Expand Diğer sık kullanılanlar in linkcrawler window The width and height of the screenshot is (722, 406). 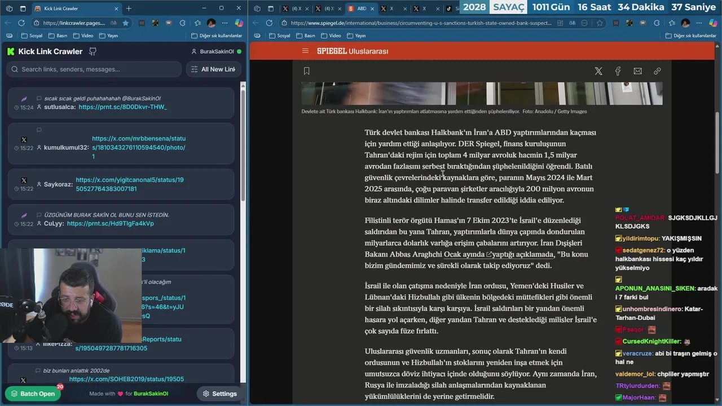pos(217,36)
